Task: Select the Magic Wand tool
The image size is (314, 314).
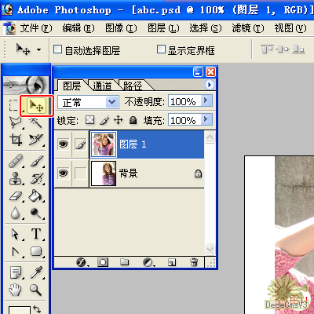Action: click(x=36, y=122)
